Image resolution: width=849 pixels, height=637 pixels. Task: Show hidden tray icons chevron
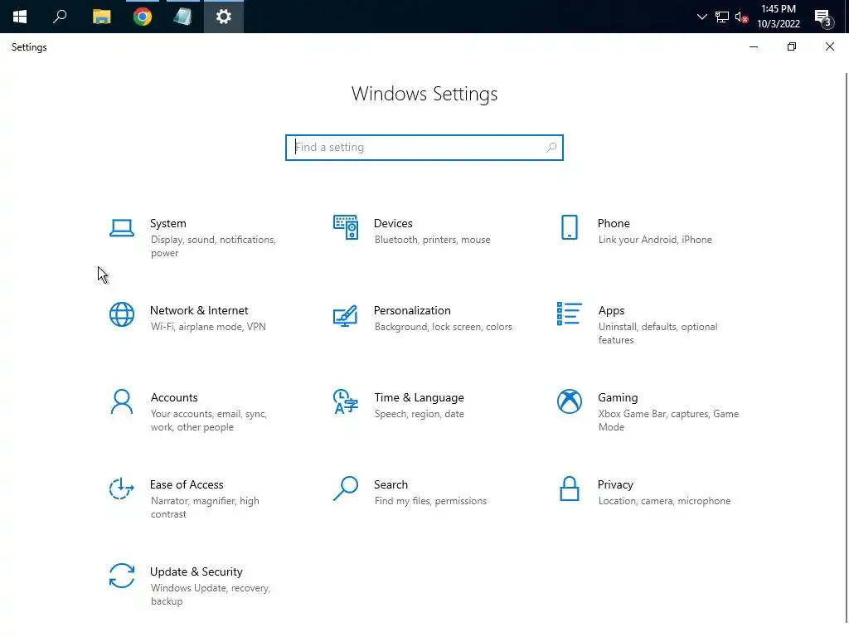click(701, 17)
